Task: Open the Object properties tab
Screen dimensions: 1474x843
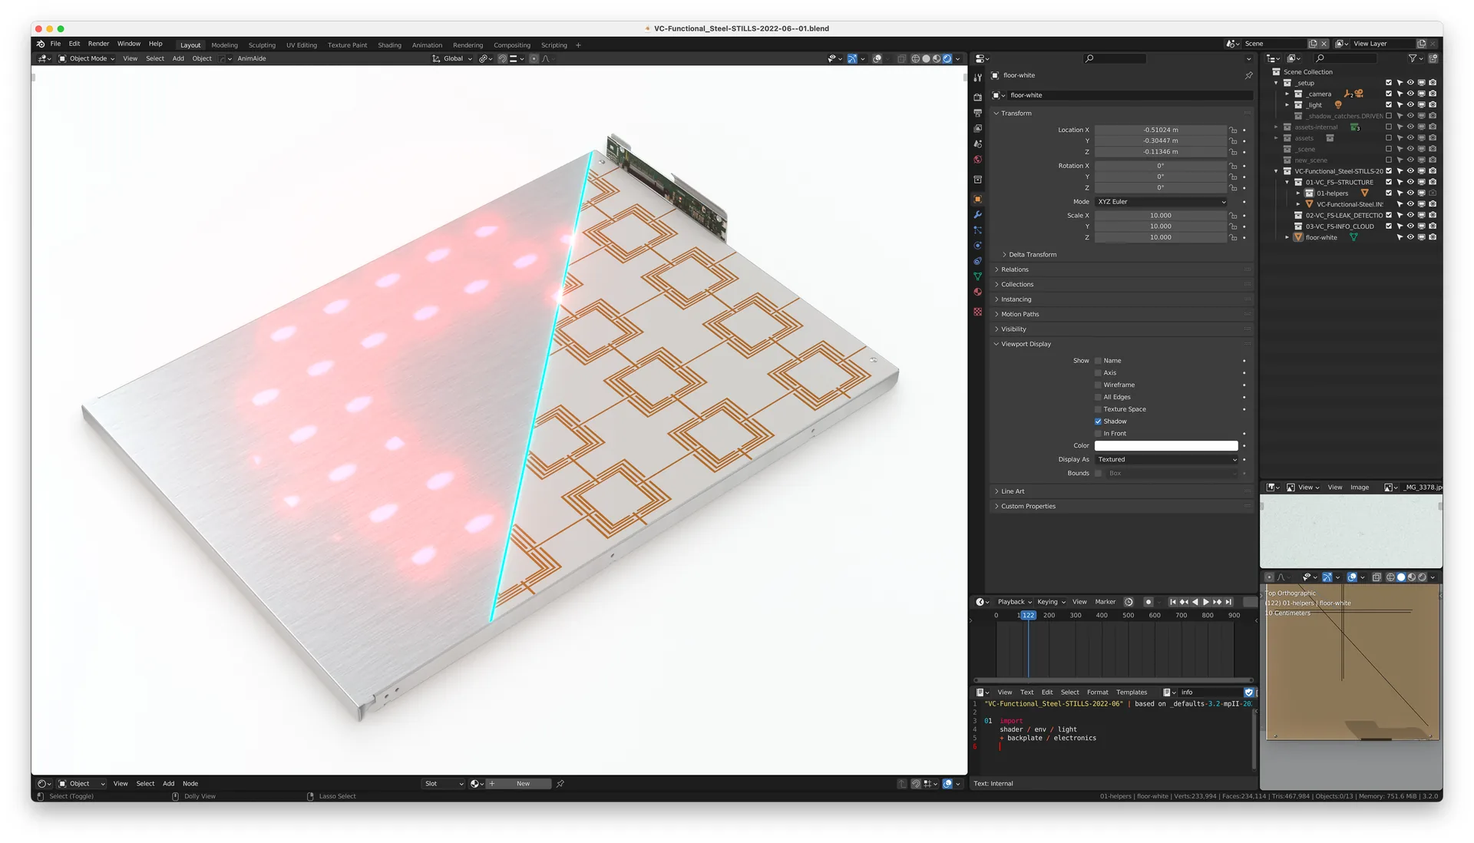Action: pyautogui.click(x=977, y=199)
